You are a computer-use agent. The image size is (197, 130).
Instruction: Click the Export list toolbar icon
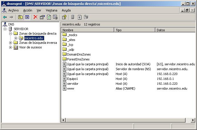pyautogui.click(x=55, y=17)
